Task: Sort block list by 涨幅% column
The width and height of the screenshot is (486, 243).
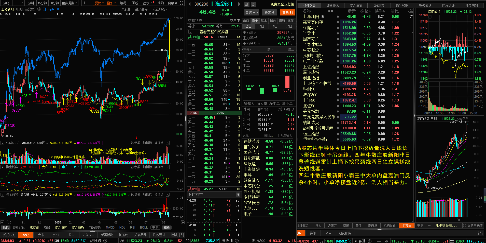Action: [269, 136]
